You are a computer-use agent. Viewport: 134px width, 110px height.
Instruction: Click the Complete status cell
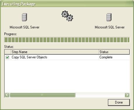(114, 57)
